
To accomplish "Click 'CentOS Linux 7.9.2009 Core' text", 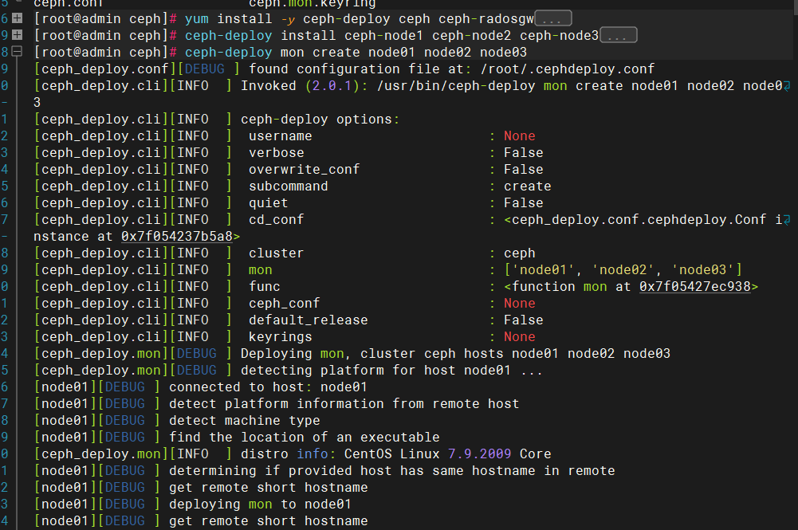I will 448,455.
